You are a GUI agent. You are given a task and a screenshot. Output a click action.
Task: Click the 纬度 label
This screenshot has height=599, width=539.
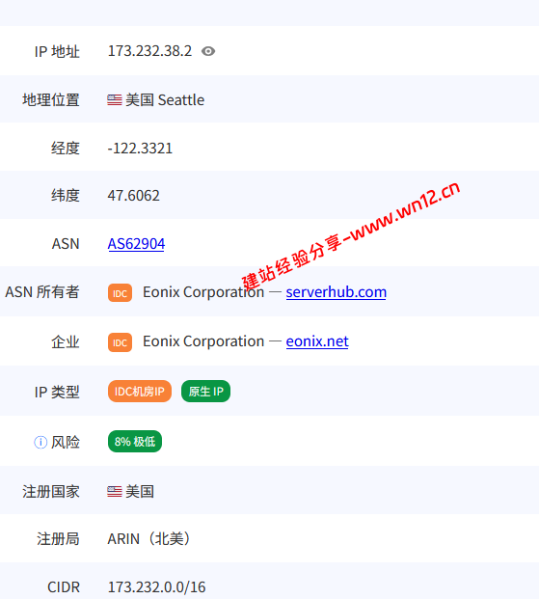click(66, 196)
